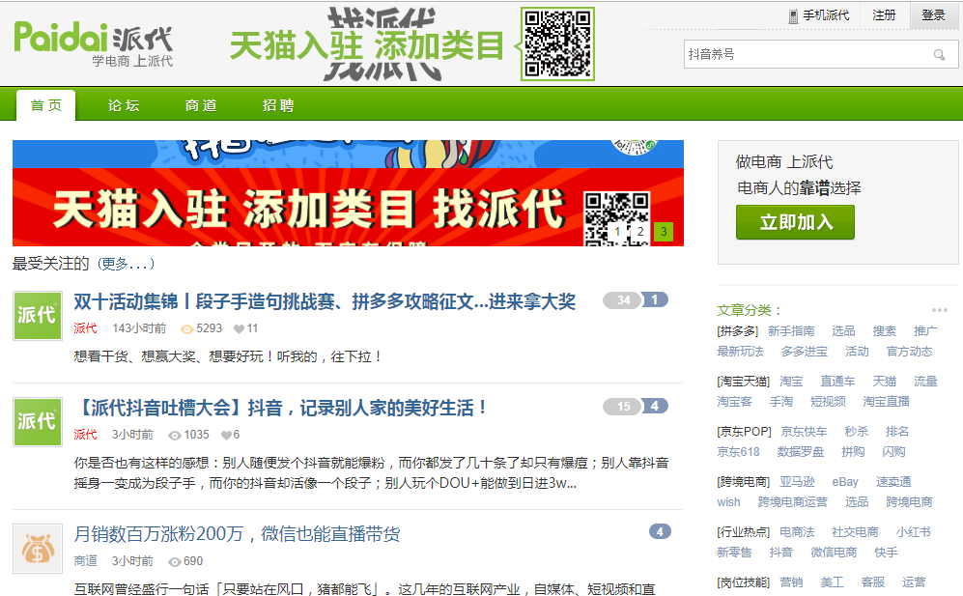Image resolution: width=963 pixels, height=596 pixels.
Task: Focus the search field with 抖音养号
Action: coord(807,55)
